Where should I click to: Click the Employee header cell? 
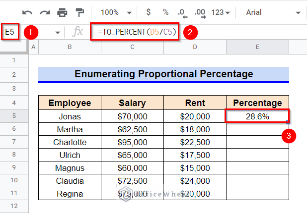coord(70,103)
